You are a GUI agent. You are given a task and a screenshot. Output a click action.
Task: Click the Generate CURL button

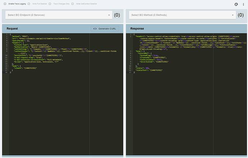[x=105, y=29]
